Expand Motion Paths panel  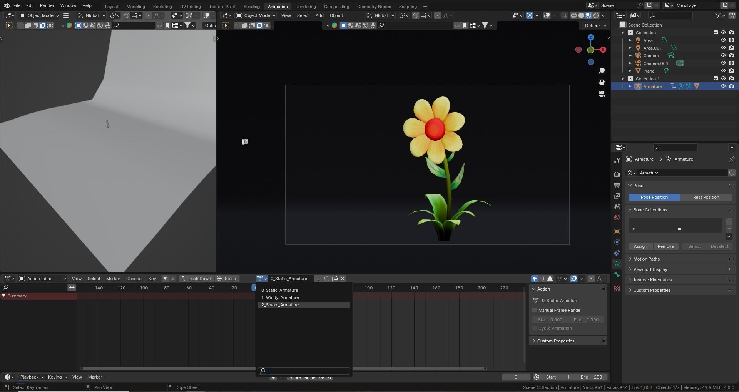[646, 259]
